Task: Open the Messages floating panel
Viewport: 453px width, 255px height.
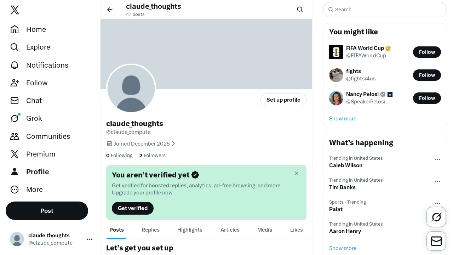Action: tap(436, 241)
